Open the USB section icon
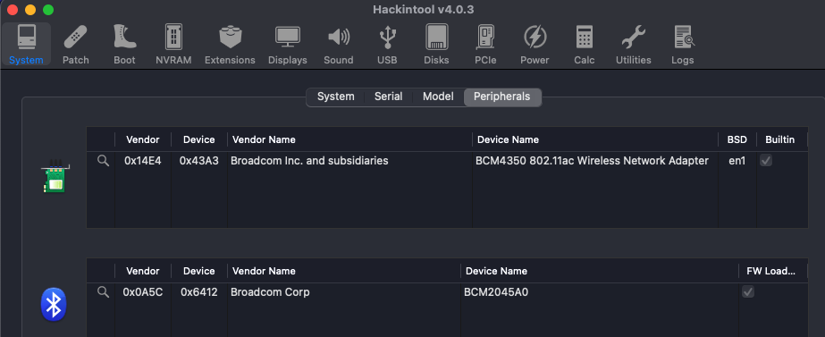The height and width of the screenshot is (337, 825). tap(387, 44)
